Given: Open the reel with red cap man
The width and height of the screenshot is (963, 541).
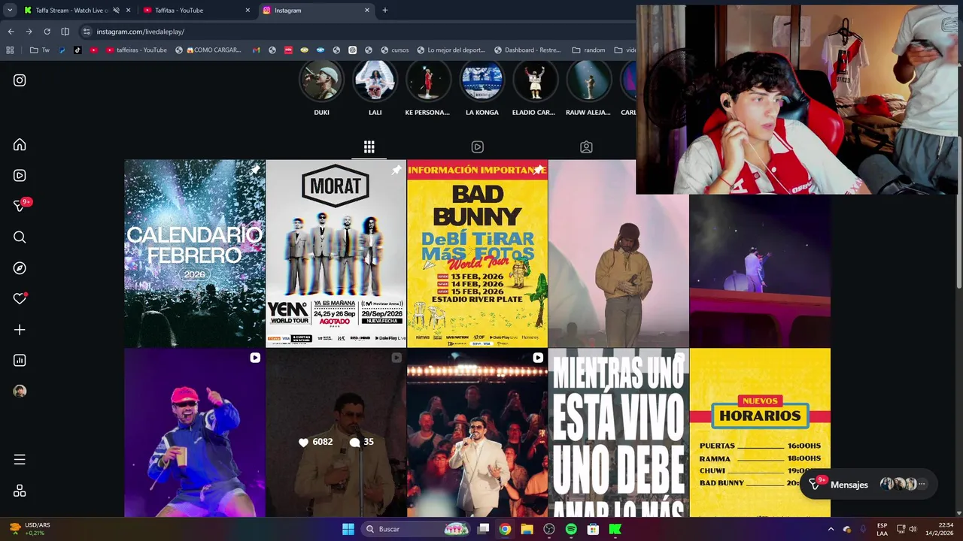Looking at the screenshot, I should 195,432.
